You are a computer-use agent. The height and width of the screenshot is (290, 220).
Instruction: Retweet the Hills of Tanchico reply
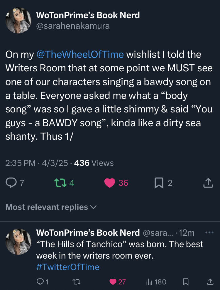coord(77,282)
